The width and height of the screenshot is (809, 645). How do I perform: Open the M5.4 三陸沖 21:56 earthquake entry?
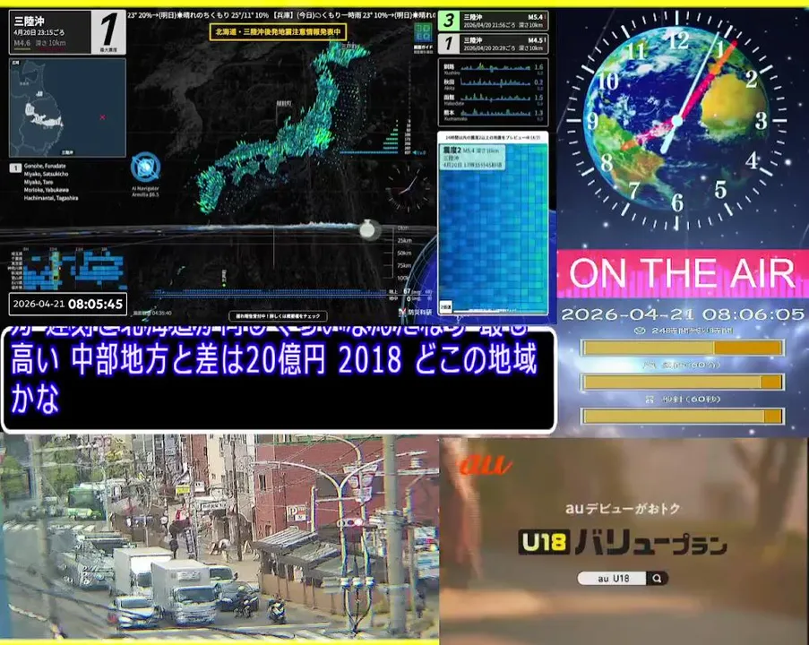click(494, 21)
